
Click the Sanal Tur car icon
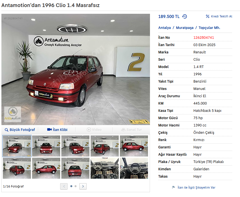coord(123,130)
